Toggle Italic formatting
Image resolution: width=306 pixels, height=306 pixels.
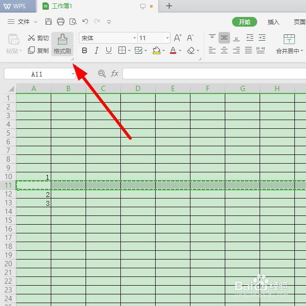click(x=97, y=50)
